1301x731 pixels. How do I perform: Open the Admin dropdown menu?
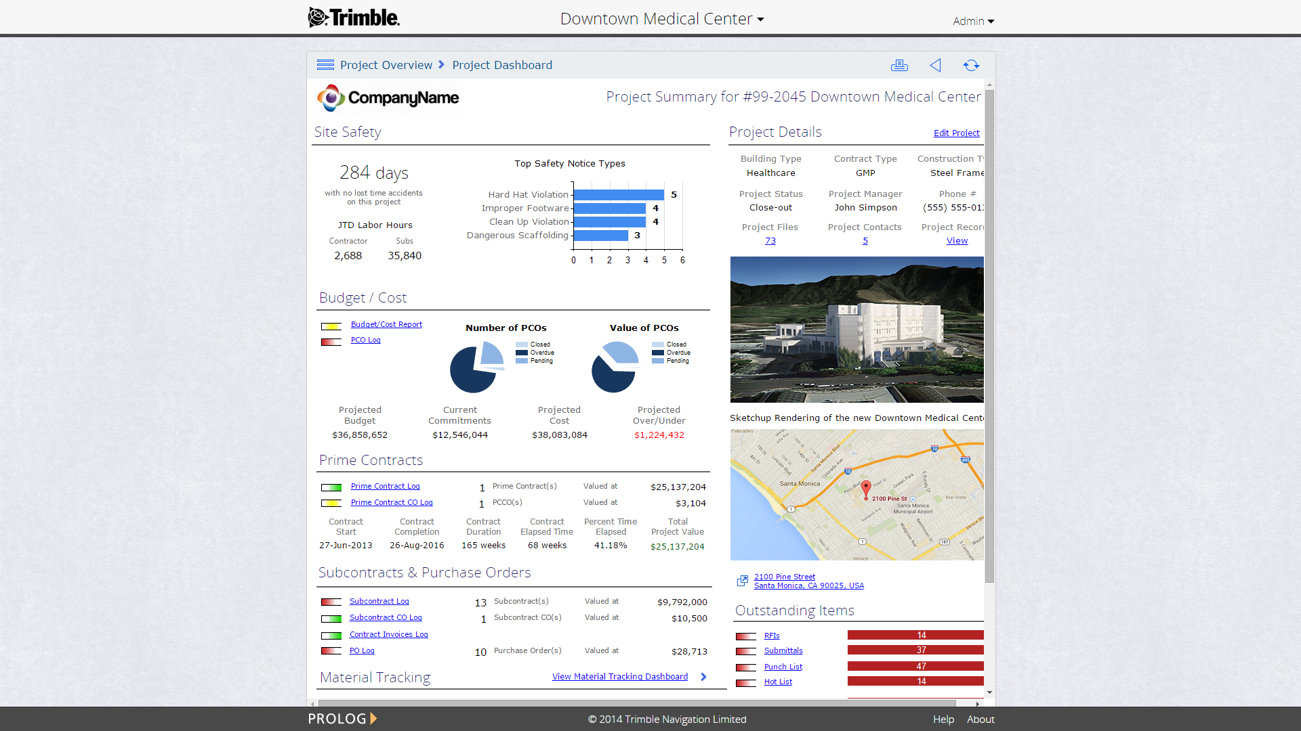(x=973, y=21)
